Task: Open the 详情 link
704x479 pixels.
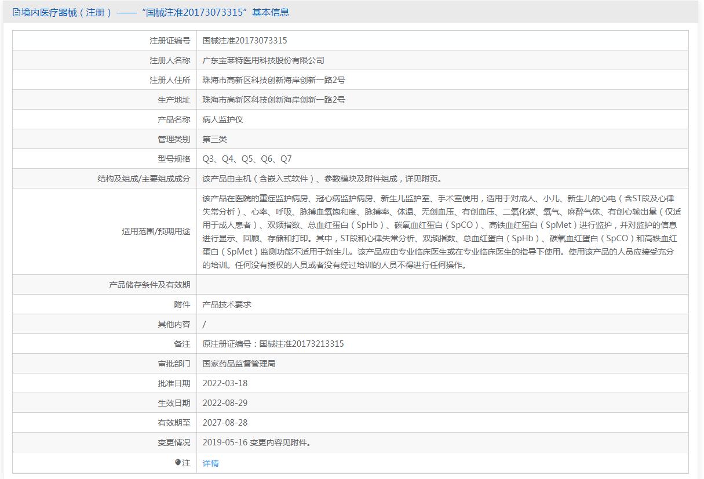Action: 210,463
